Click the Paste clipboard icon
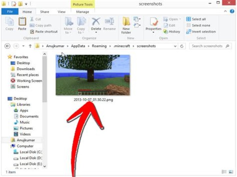237x177 pixels. point(22,22)
